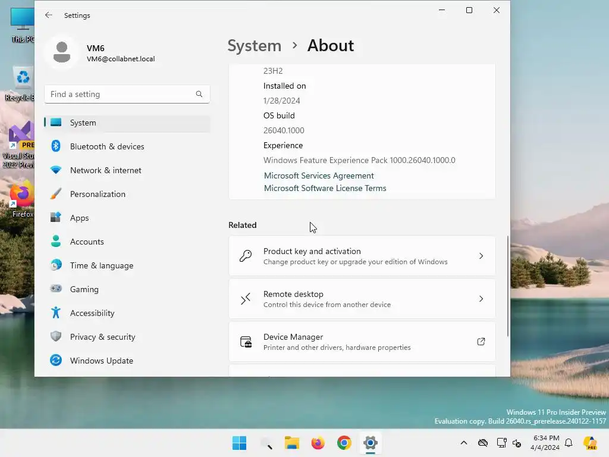This screenshot has width=609, height=457.
Task: Click the Device Manager card icon
Action: [x=246, y=342]
